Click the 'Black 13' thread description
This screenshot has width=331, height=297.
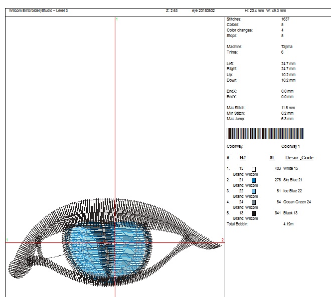click(290, 213)
